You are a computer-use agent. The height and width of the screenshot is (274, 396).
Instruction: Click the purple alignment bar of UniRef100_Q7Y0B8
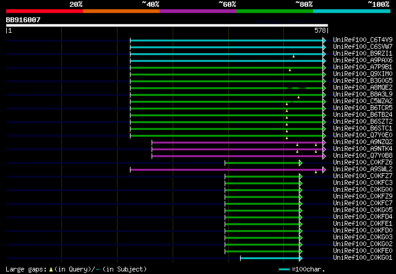[x=238, y=156]
